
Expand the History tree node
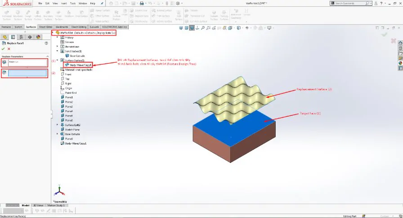pyautogui.click(x=57, y=37)
